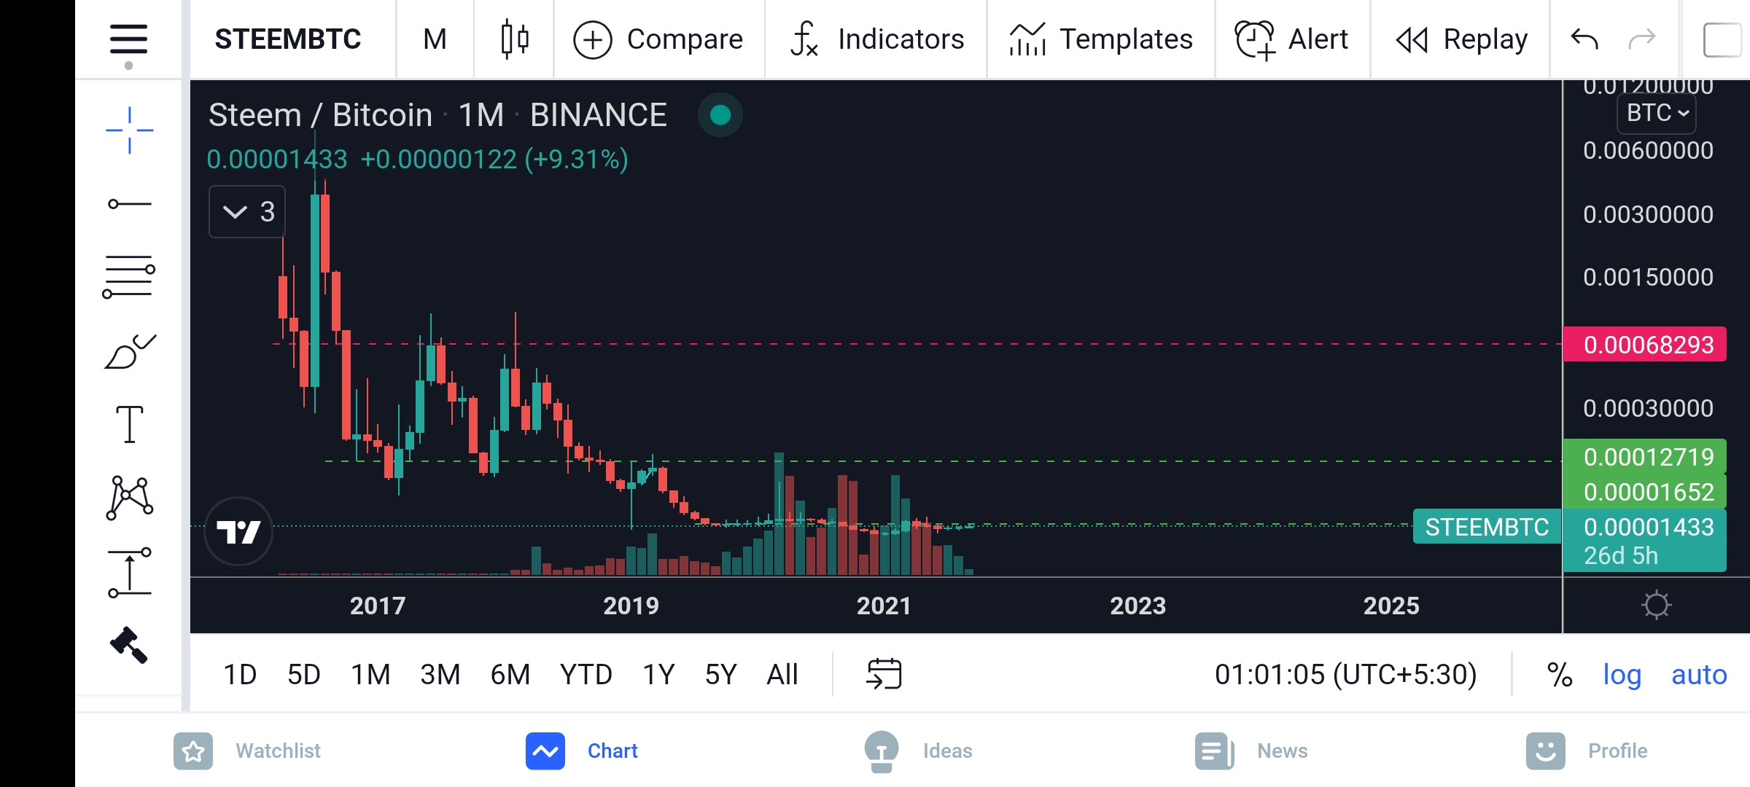Screen dimensions: 1750x787
Task: Select the XABCD pattern tool
Action: click(129, 498)
